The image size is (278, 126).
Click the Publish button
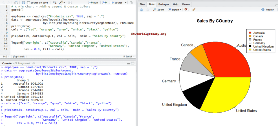(x=268, y=10)
